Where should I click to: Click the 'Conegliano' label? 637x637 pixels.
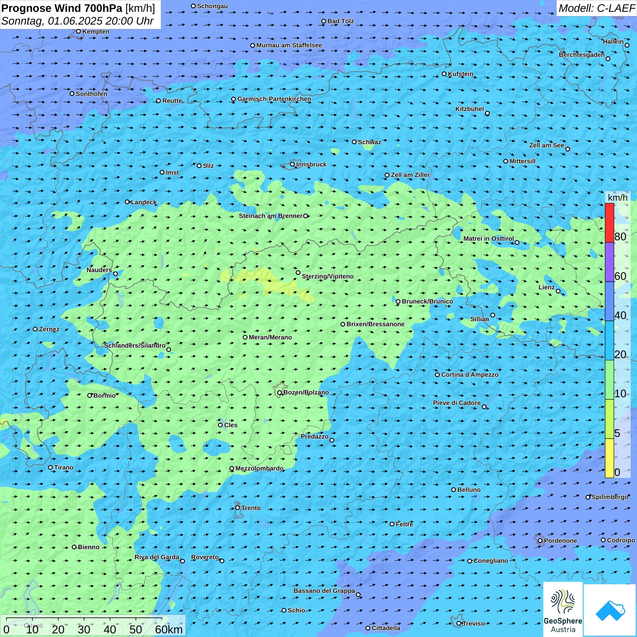coord(491,561)
